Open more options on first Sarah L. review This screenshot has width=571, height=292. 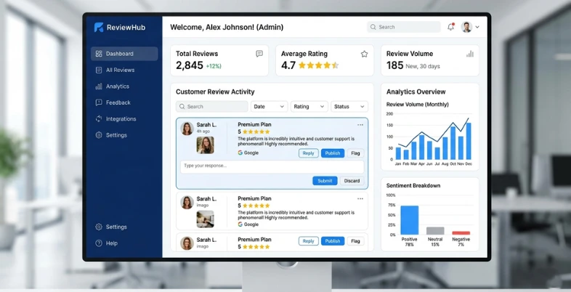[360, 125]
